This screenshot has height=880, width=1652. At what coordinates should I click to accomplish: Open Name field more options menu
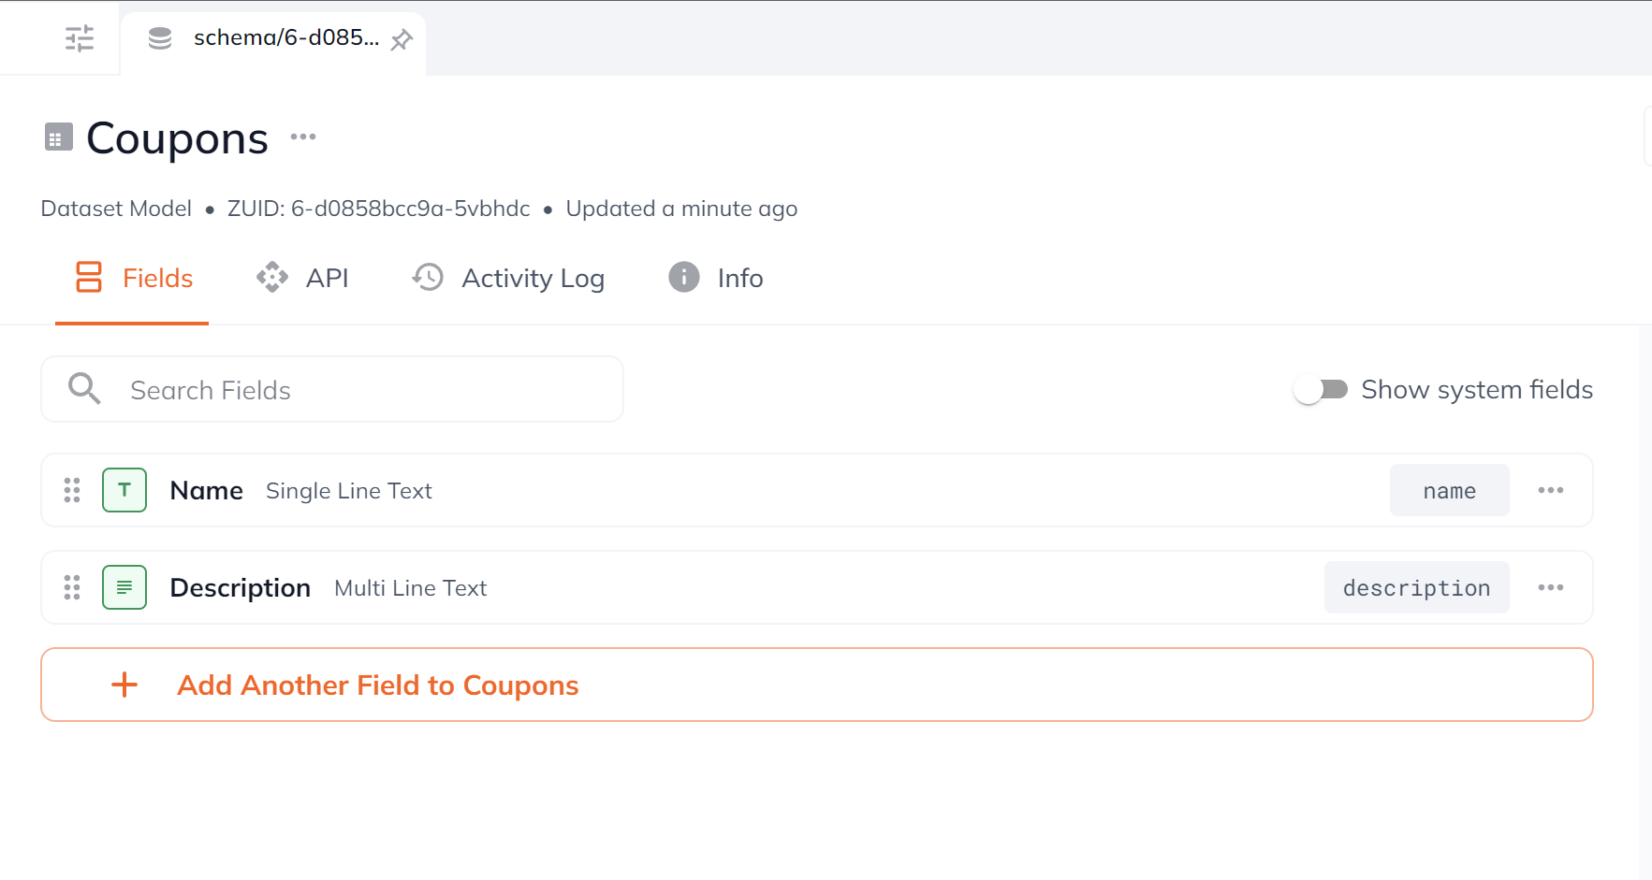(1551, 490)
